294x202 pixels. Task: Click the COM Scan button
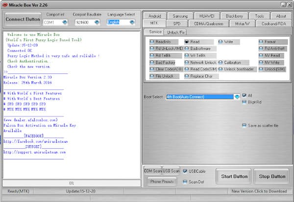coord(152,171)
